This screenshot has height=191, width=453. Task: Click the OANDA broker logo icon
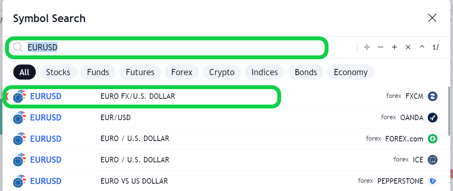coord(432,117)
